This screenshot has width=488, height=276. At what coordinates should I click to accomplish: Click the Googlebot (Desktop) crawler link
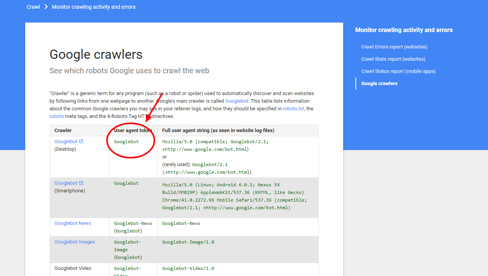click(66, 141)
